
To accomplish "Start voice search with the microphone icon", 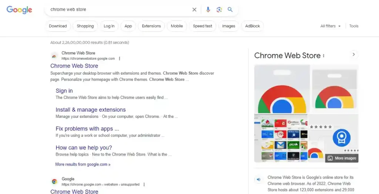I will point(208,10).
